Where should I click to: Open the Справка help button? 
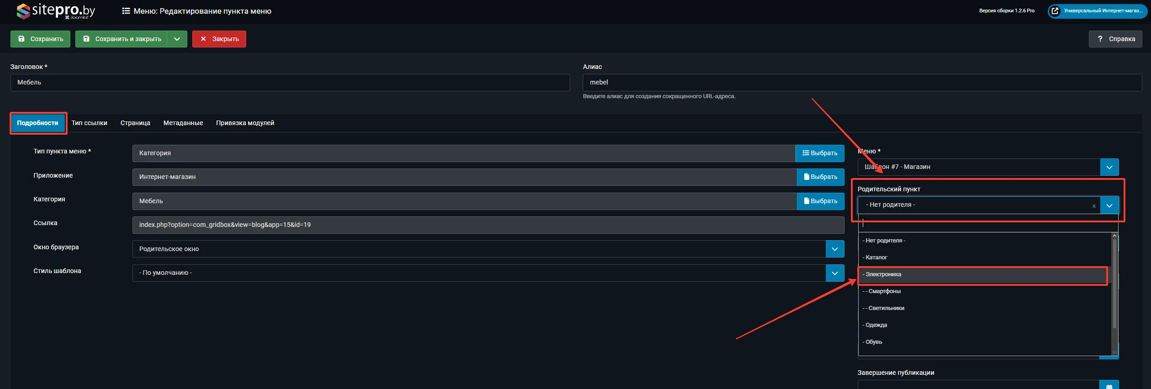(x=1115, y=39)
